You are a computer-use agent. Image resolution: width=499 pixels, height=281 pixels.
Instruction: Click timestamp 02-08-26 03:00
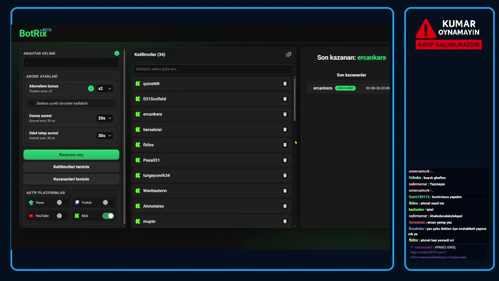click(x=378, y=88)
